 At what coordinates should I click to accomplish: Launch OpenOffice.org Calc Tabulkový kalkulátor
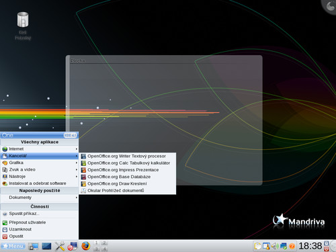click(127, 163)
